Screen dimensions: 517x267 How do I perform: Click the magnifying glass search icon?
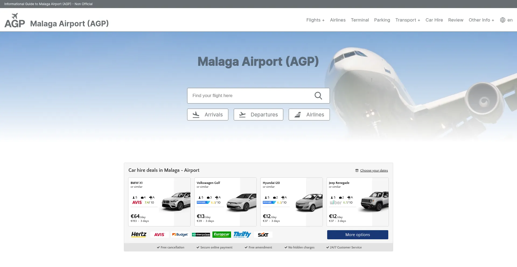(318, 96)
